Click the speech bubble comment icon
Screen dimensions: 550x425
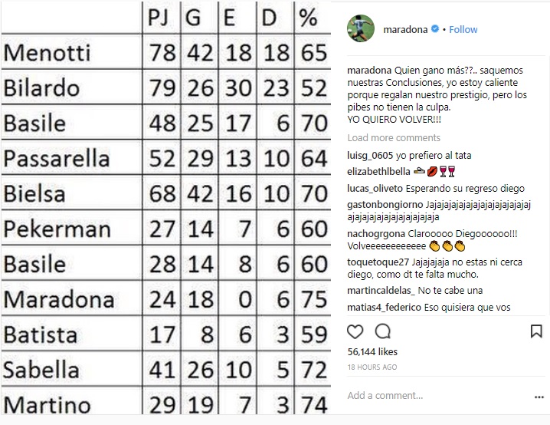tap(383, 331)
